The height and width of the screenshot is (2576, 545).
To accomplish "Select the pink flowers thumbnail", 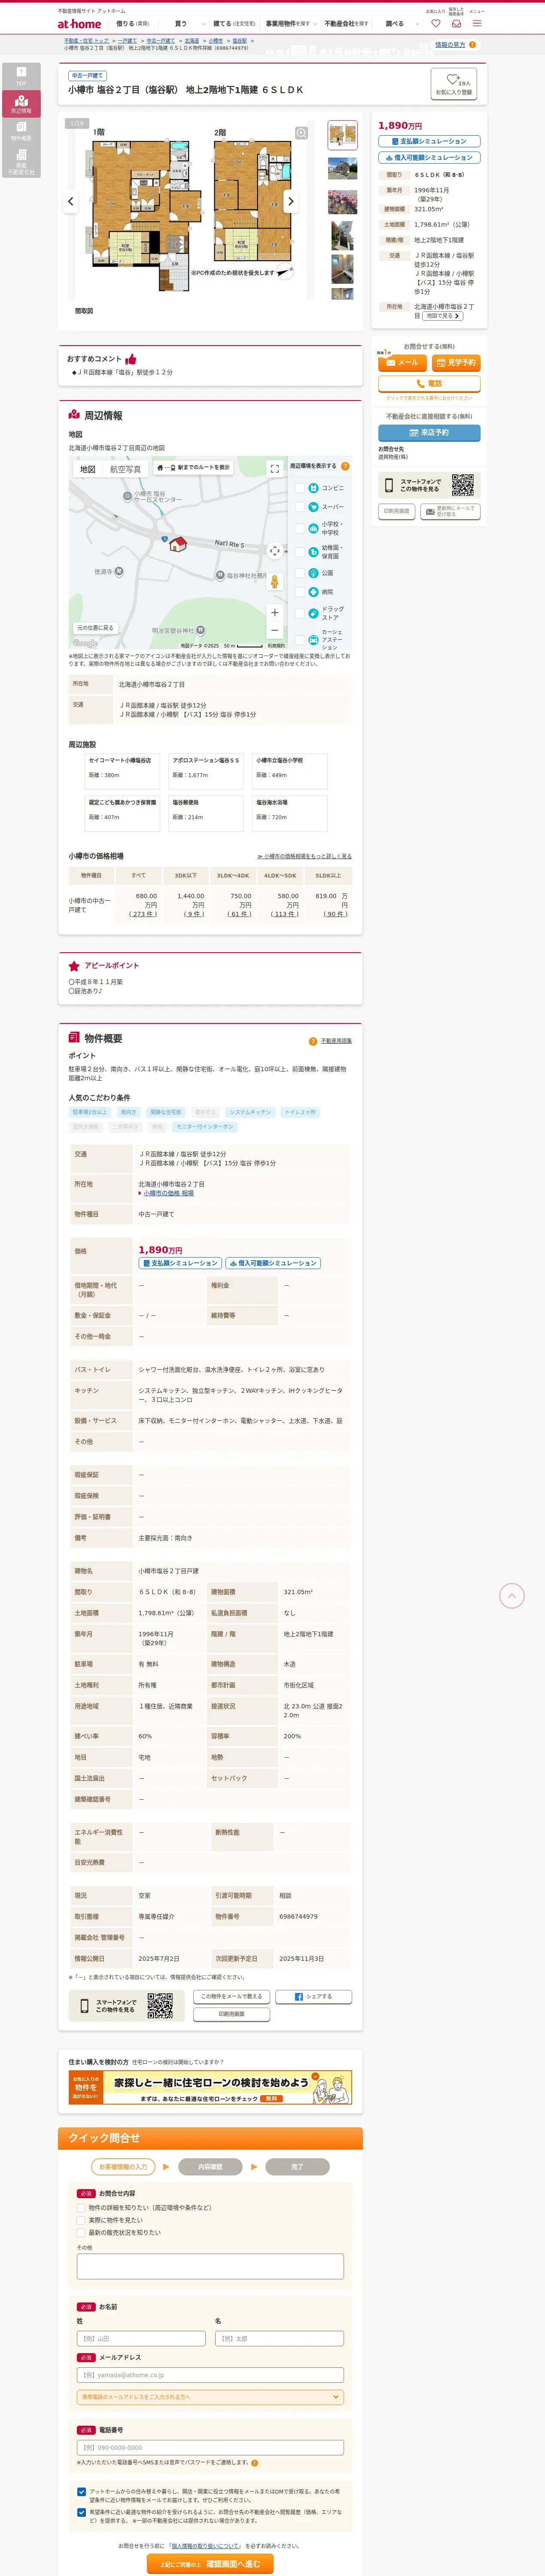I will 343,201.
